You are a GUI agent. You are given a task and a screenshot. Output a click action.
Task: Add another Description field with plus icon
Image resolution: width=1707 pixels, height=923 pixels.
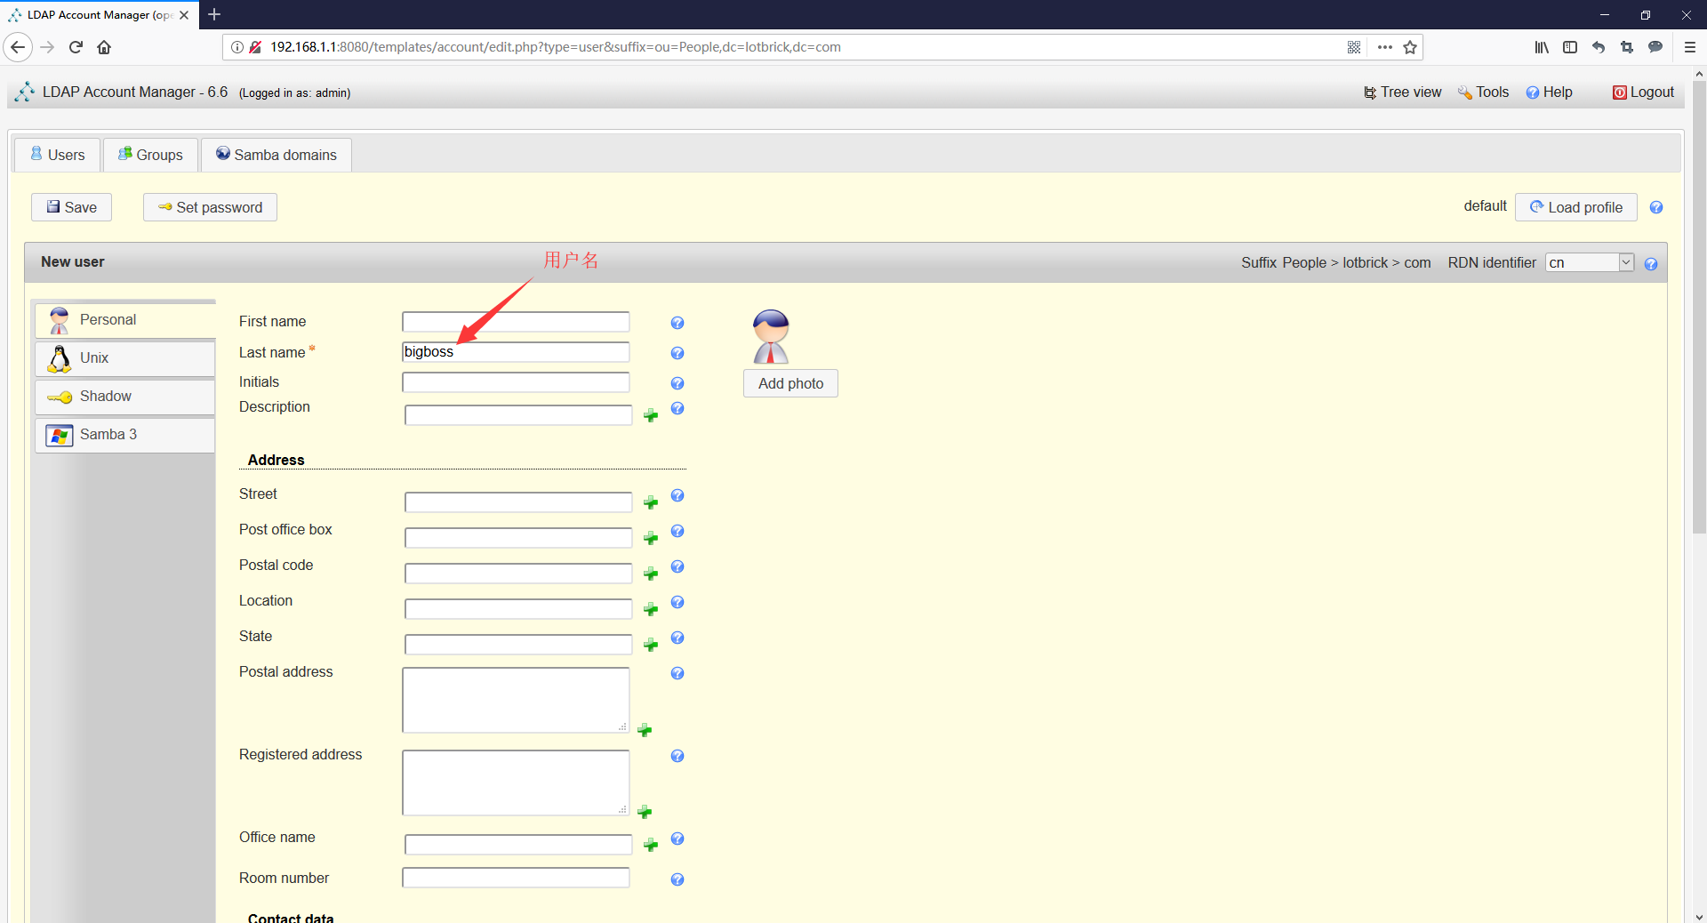point(651,415)
